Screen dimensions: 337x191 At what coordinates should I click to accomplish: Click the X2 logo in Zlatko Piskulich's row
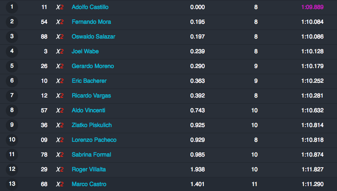[60, 125]
